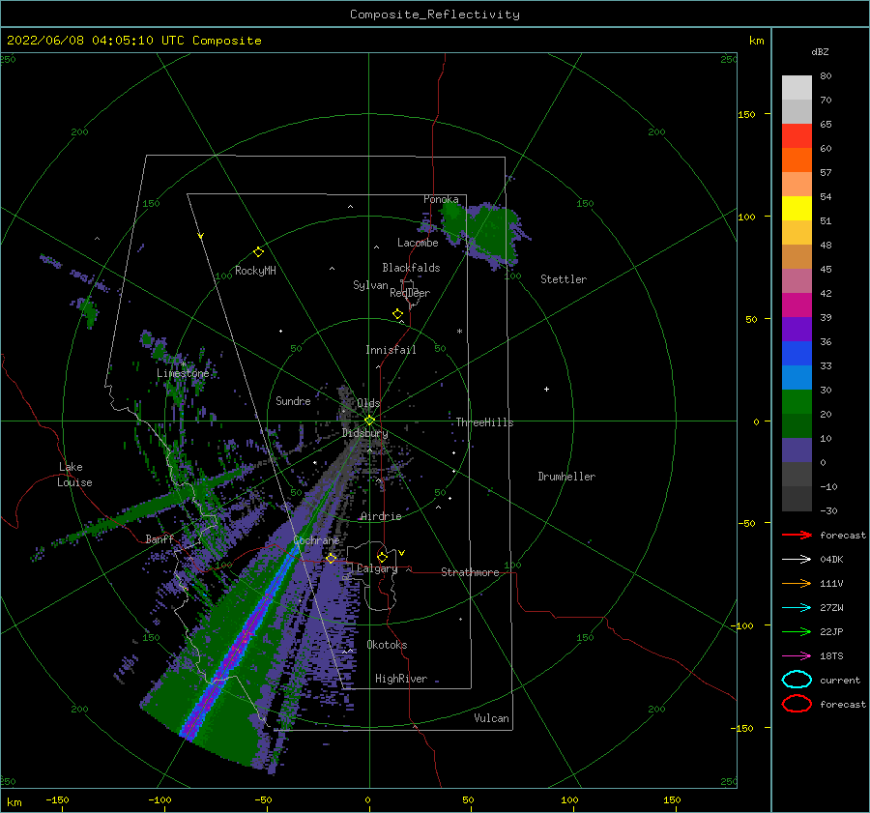The width and height of the screenshot is (870, 813).
Task: Click the Drumheller label
Action: [x=566, y=477]
